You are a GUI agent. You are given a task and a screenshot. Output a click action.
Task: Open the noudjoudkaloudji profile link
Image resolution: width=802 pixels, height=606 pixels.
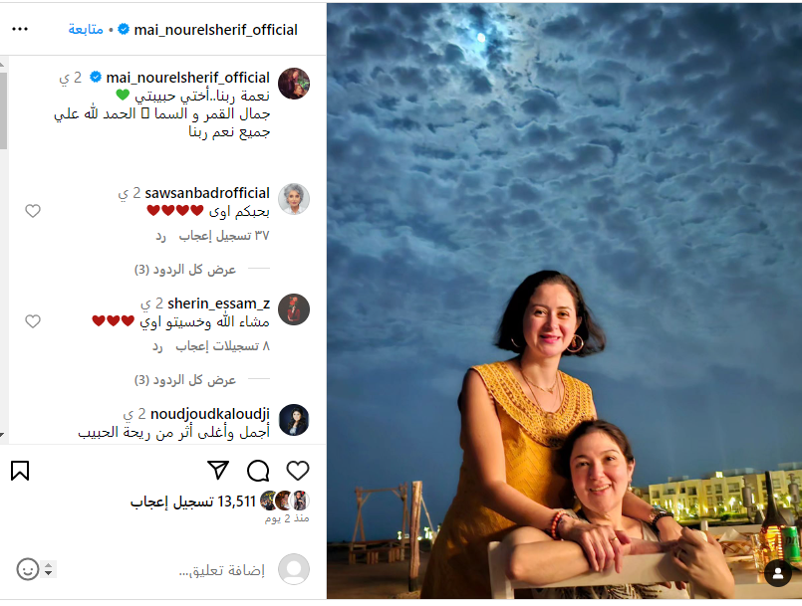point(210,413)
